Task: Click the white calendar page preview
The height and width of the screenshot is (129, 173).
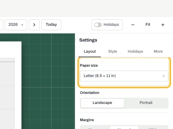Action: click(x=11, y=85)
